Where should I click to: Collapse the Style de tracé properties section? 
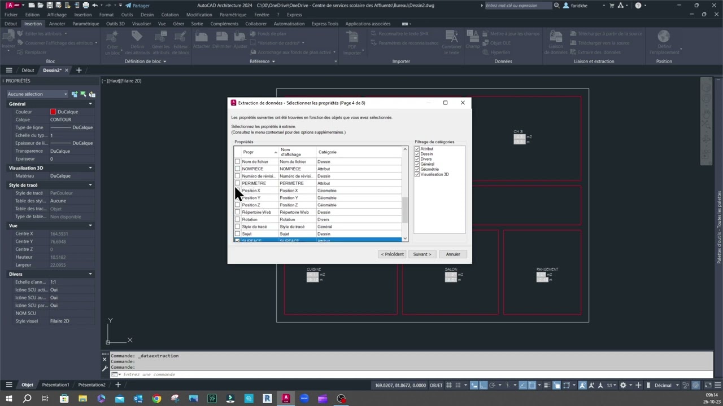coord(90,185)
